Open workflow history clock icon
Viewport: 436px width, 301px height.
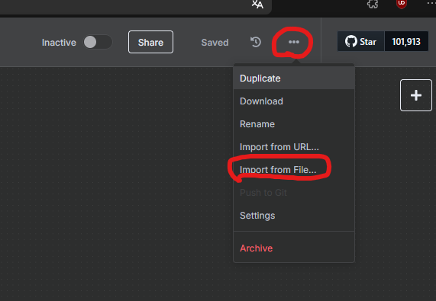click(256, 42)
